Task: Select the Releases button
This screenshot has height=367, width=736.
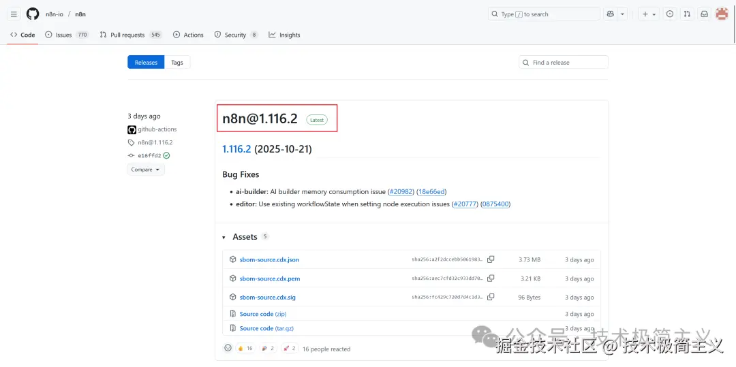Action: [x=146, y=63]
